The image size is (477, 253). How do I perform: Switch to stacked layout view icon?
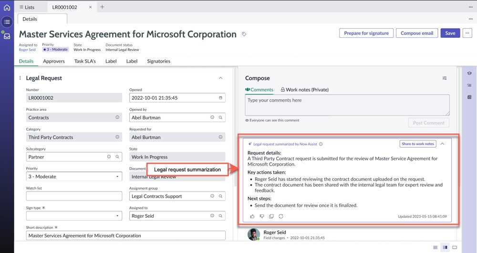coord(436,247)
